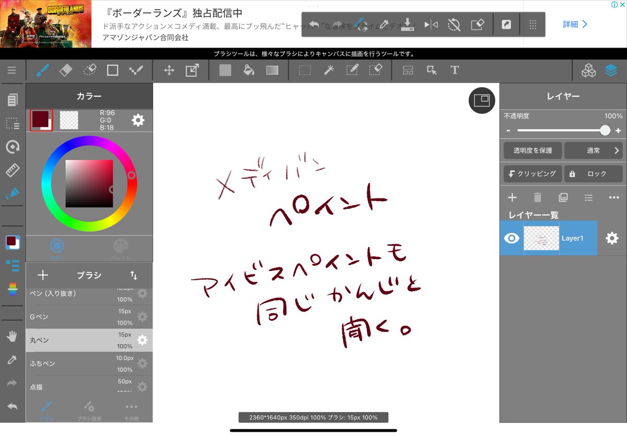Screen dimensions: 627x436
Task: Delete layer using trash icon
Action: pyautogui.click(x=537, y=197)
